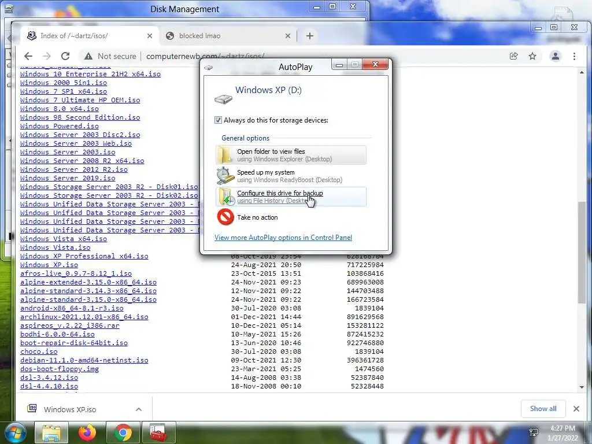
Task: Open the bodhi-6.0.0-64.iso link
Action: tap(57, 334)
